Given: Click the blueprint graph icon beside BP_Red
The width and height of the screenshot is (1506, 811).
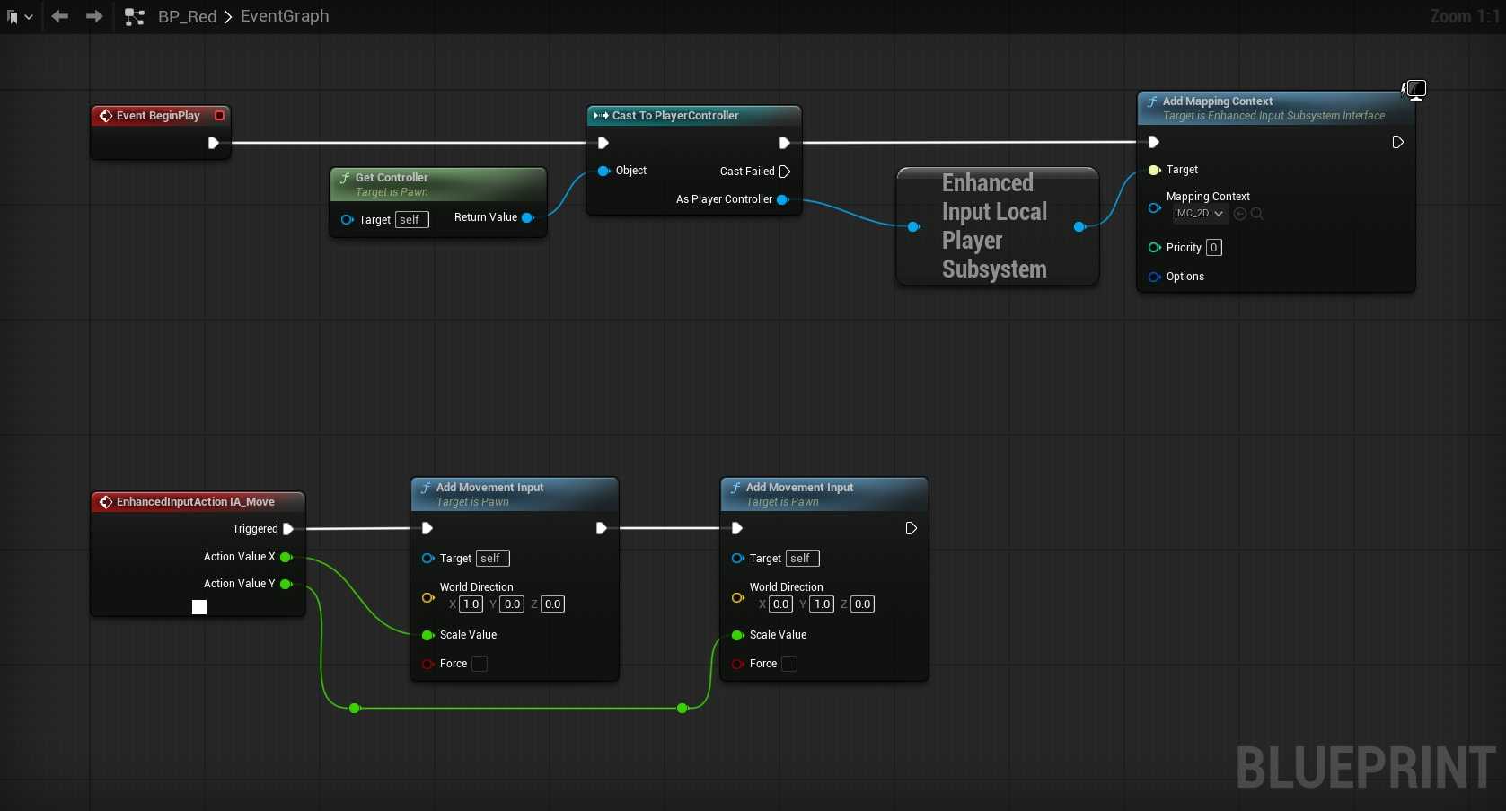Looking at the screenshot, I should (135, 16).
